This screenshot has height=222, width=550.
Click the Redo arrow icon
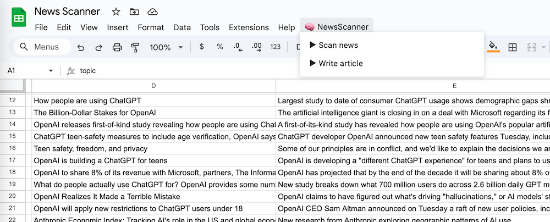99,47
